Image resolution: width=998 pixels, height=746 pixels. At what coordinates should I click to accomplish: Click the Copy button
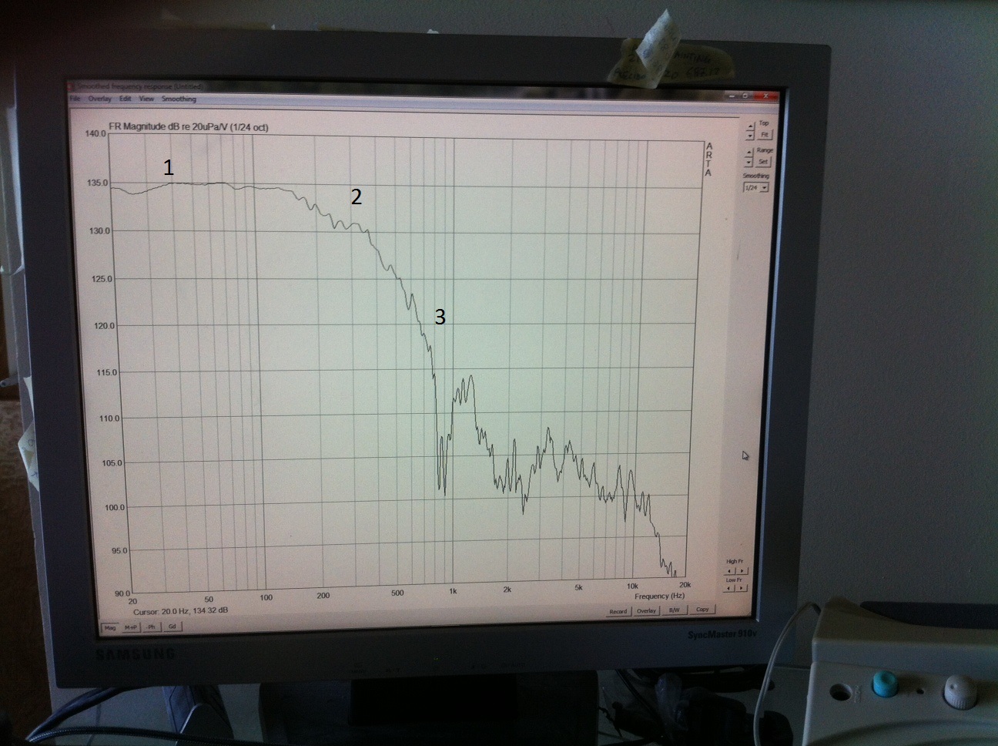point(702,609)
